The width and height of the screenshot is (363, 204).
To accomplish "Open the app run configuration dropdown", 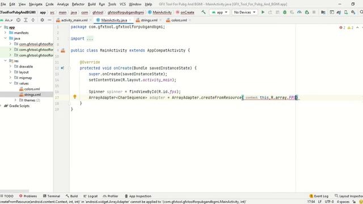I will tap(220, 12).
